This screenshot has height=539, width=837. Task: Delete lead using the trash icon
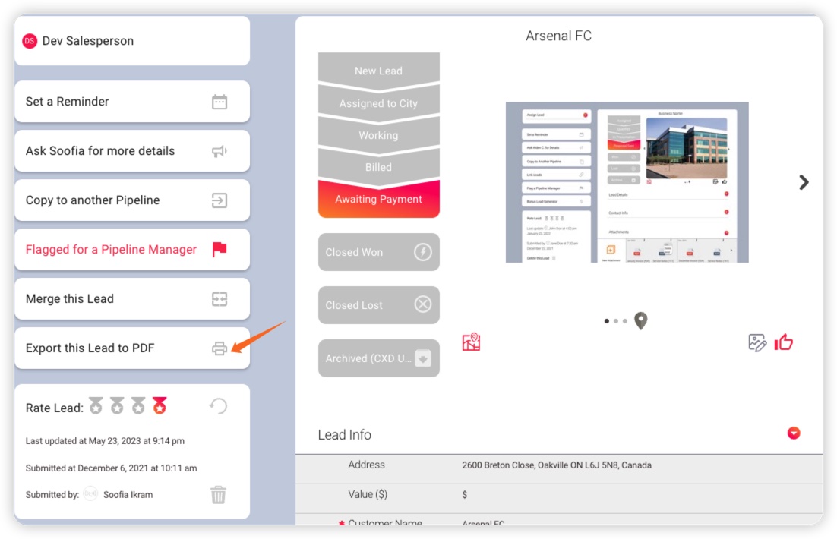coord(218,495)
